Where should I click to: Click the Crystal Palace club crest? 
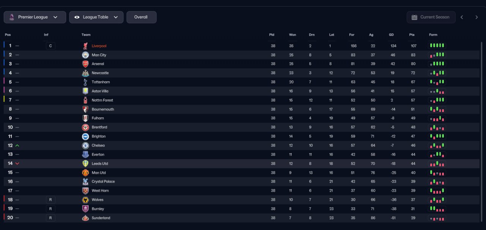pyautogui.click(x=85, y=181)
